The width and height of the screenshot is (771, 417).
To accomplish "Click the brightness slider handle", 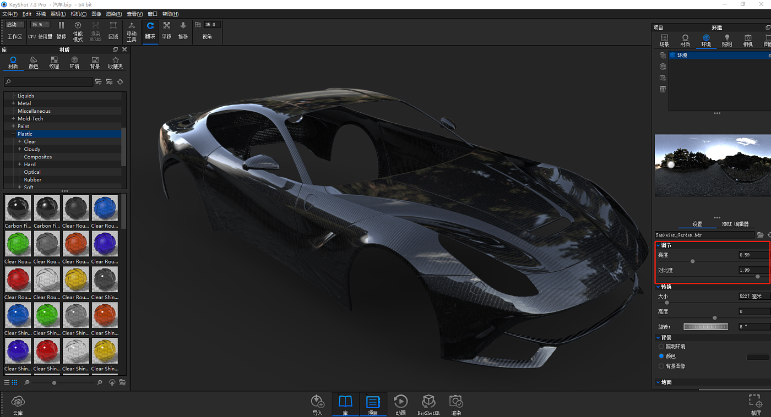I will 692,261.
